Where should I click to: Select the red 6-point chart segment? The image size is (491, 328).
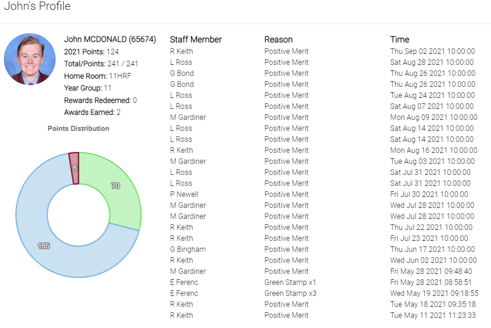74,168
